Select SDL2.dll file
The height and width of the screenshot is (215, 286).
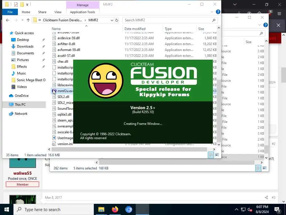63,97
